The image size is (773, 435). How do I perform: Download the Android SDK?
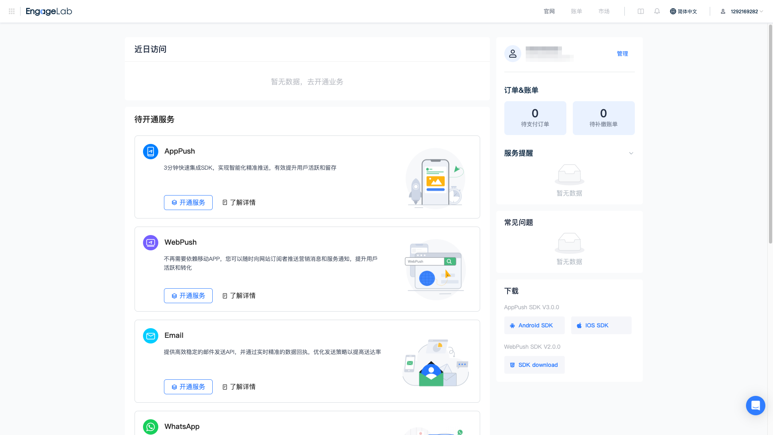pos(534,325)
